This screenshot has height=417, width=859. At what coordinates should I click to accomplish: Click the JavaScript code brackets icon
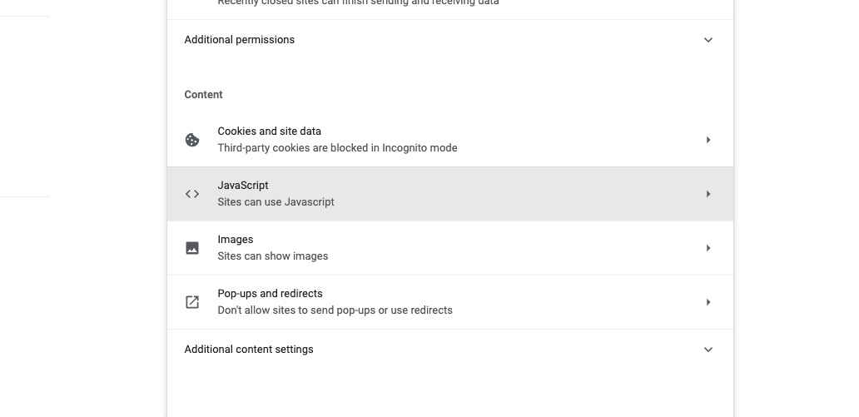(191, 194)
